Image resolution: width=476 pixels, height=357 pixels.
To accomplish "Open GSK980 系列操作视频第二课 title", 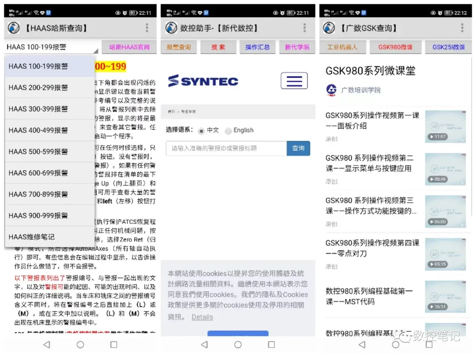I will click(x=369, y=163).
